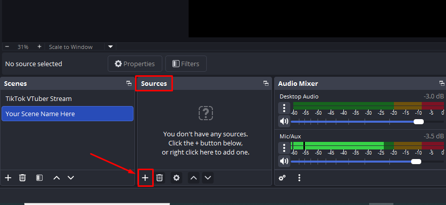Open Audio Mixer menu three dots at bottom
This screenshot has height=205, width=446.
(299, 178)
